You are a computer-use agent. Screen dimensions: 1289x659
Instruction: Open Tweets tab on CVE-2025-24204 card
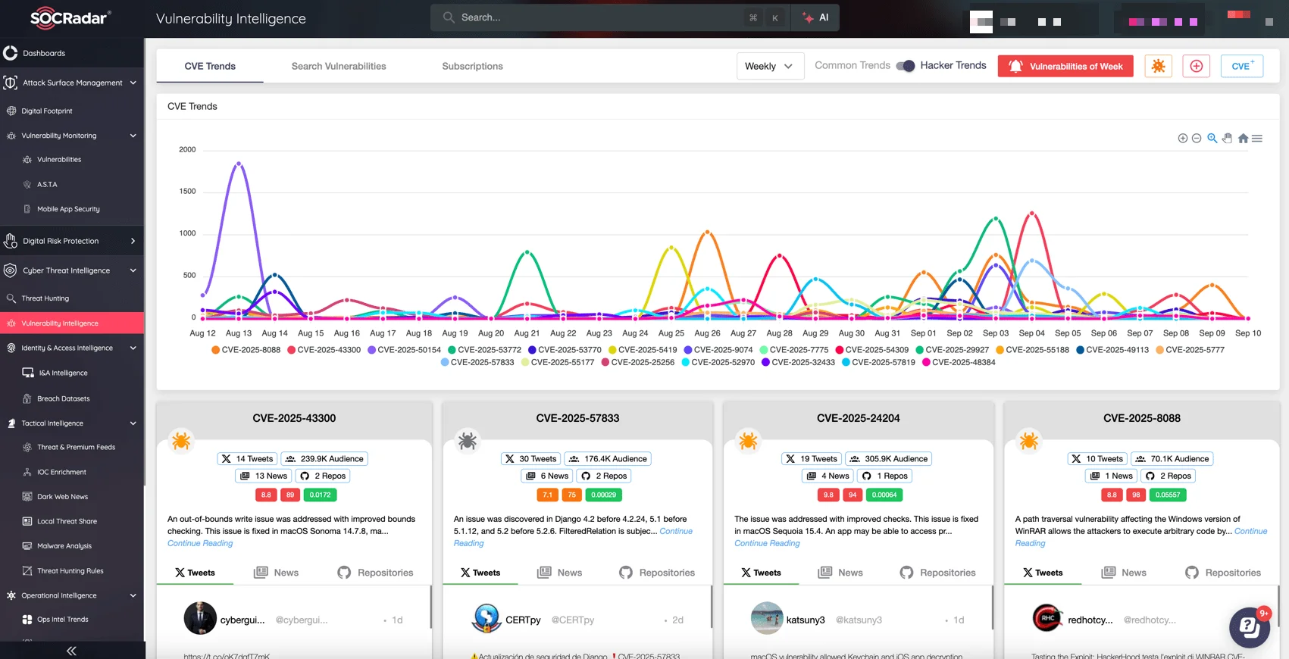761,573
